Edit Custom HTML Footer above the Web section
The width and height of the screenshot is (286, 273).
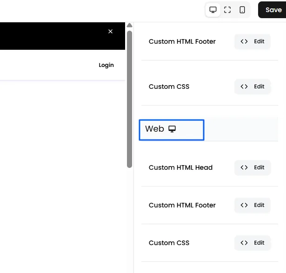click(x=252, y=41)
